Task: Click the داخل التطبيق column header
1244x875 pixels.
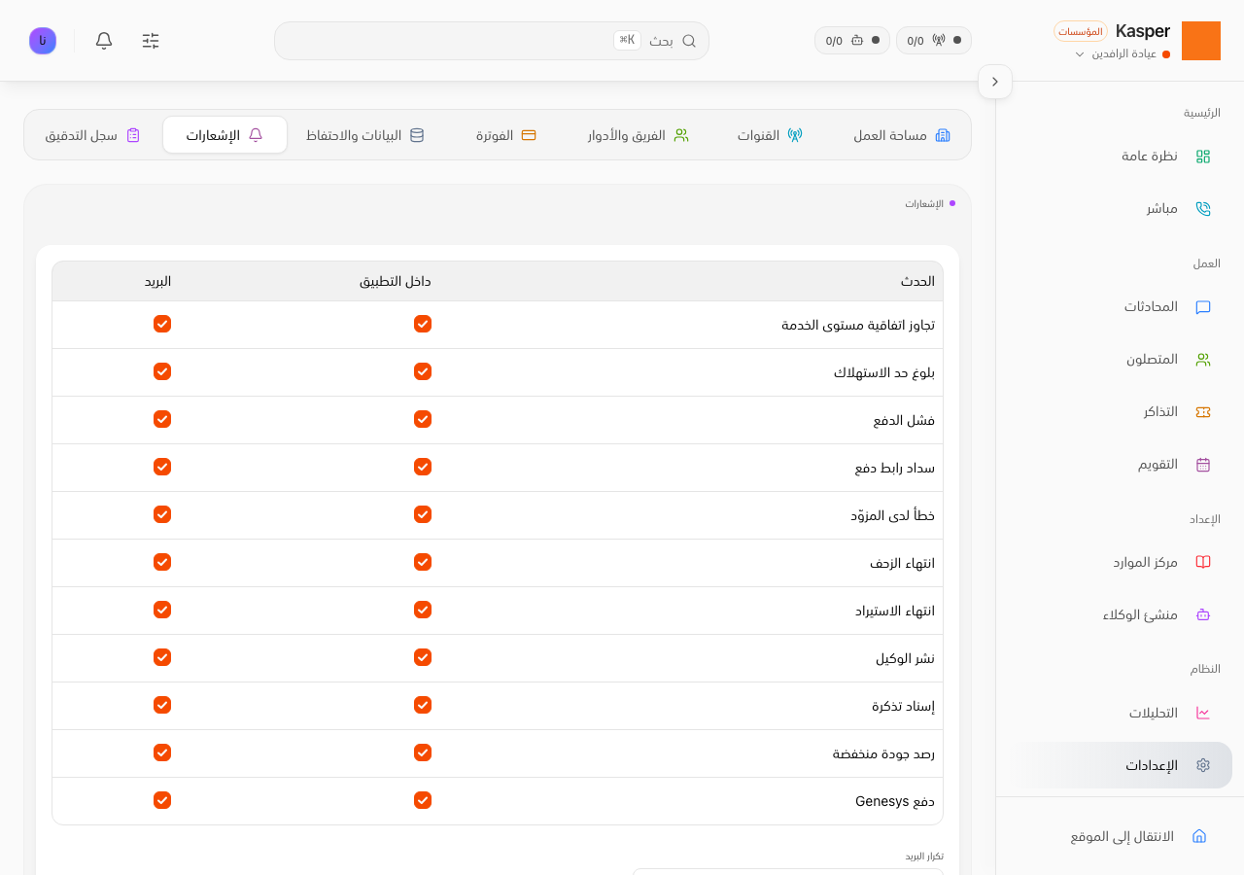Action: point(396,281)
